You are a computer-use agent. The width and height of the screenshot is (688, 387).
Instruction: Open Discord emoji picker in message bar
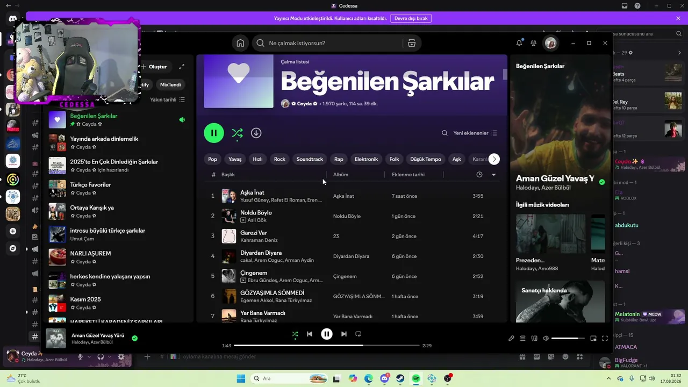[x=565, y=356]
